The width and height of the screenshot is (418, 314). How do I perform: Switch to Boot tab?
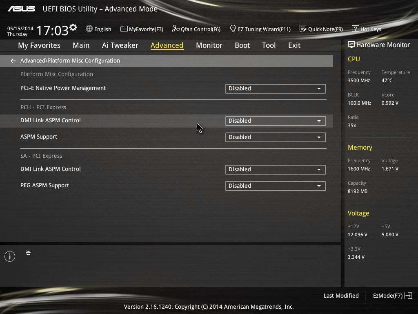[242, 45]
